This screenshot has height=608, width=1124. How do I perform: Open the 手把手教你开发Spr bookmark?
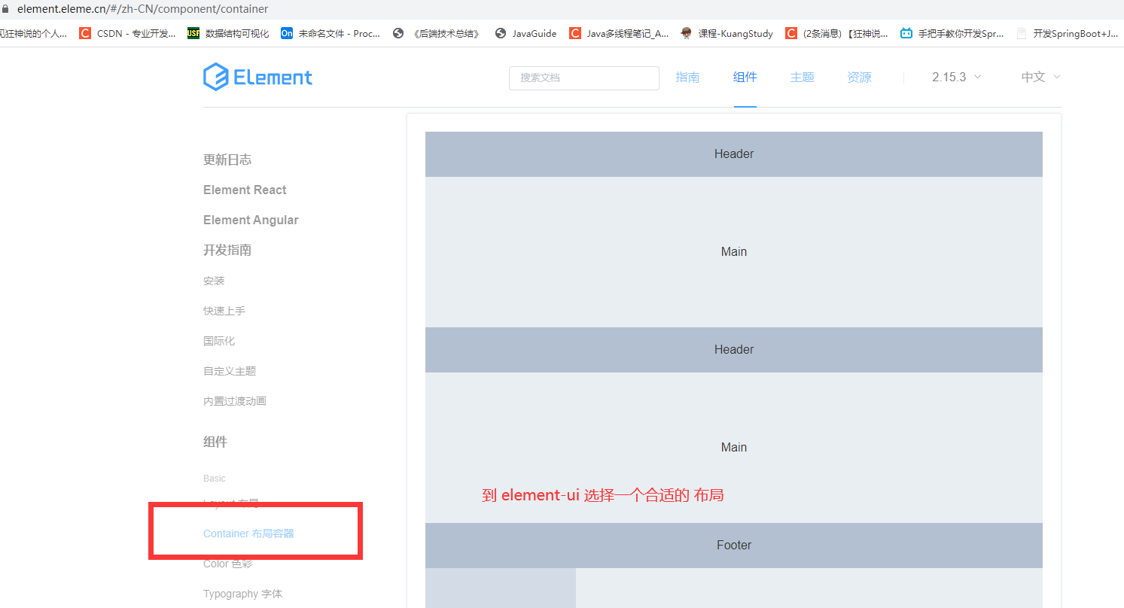point(952,33)
